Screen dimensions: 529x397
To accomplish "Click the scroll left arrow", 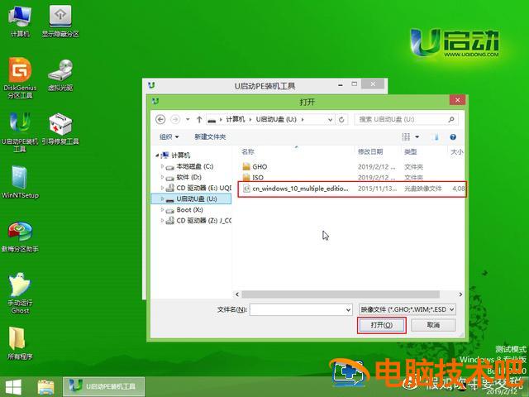I will (237, 294).
